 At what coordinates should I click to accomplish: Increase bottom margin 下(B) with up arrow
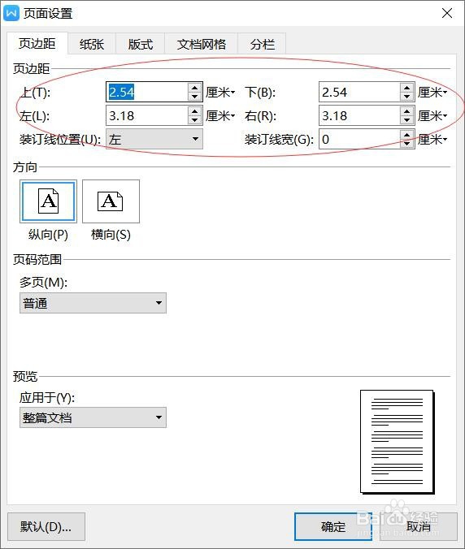click(x=406, y=87)
